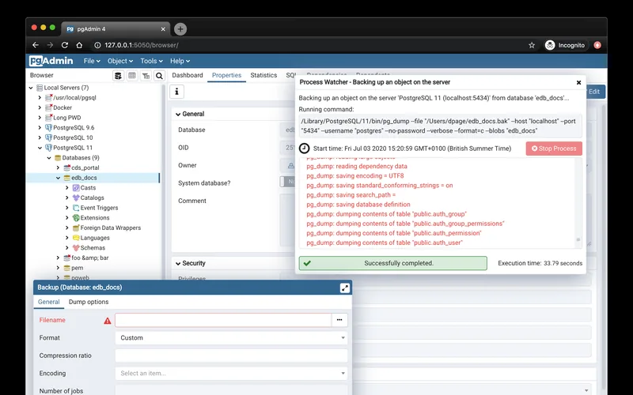Select the Properties tab
The image size is (633, 395).
click(226, 75)
